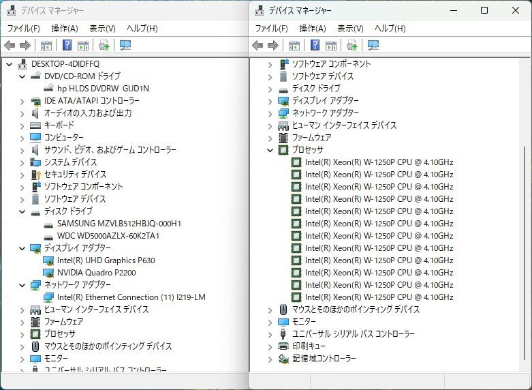Click Back arrow in right Device Manager toolbar
The height and width of the screenshot is (390, 532).
tap(257, 45)
